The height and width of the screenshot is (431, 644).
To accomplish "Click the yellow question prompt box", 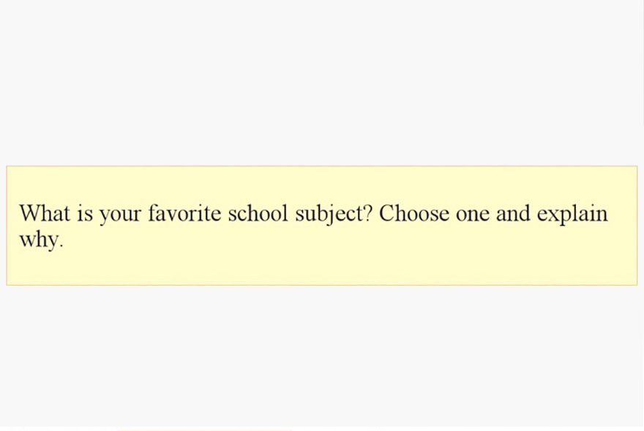I will (321, 226).
